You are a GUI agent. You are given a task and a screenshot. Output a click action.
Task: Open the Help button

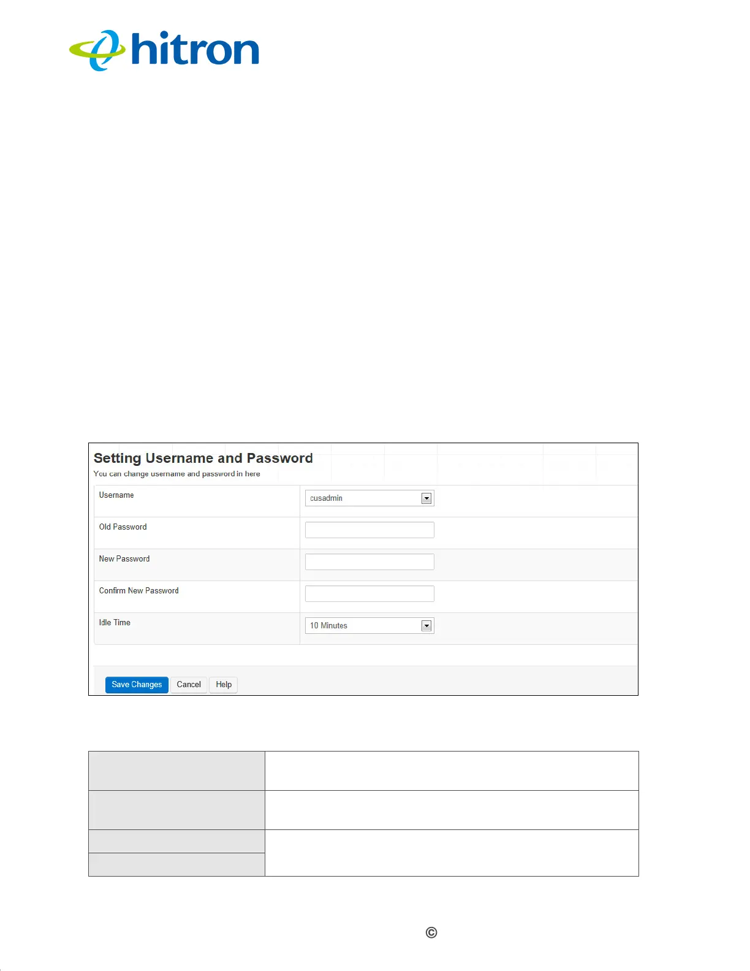coord(224,685)
